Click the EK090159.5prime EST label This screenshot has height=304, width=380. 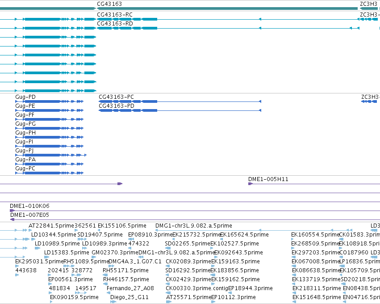74,297
